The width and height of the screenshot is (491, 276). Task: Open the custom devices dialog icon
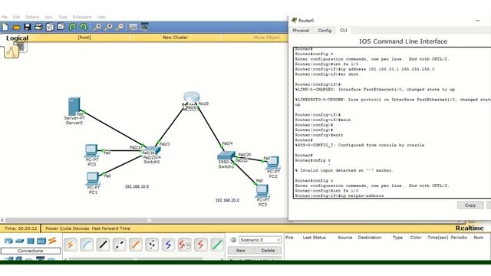pos(144,27)
